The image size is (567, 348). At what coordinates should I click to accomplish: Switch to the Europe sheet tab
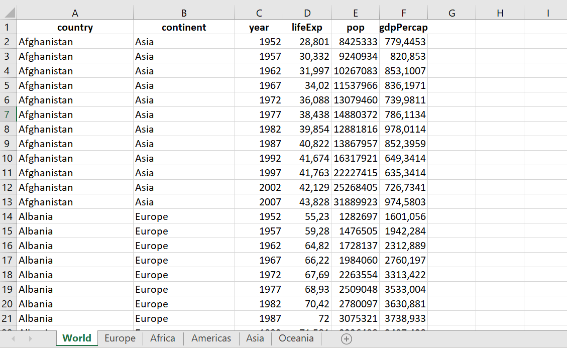point(120,338)
